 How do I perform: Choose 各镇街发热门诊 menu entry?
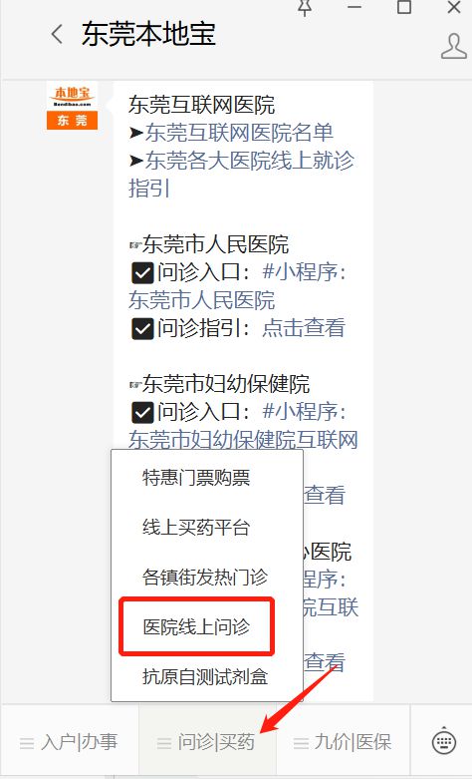coord(205,578)
